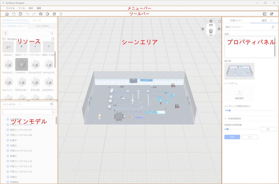Select the RobotA1 template thumbnail
Screen dimensions: 279x184
click(8, 47)
